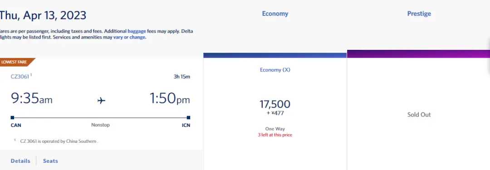The image size is (490, 170).
Task: Click the airplane icon between flight times
Action: click(101, 101)
